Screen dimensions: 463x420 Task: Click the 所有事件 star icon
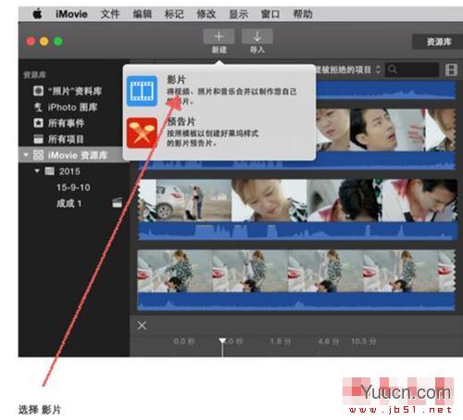point(38,123)
